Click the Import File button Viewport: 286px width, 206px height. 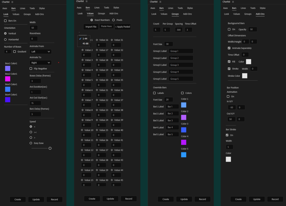pyautogui.click(x=91, y=26)
